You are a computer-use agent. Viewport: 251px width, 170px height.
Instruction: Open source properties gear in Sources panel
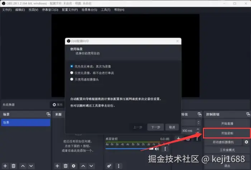click(x=74, y=166)
